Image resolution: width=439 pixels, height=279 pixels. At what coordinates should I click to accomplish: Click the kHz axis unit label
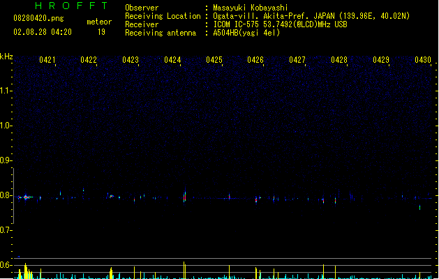point(6,56)
